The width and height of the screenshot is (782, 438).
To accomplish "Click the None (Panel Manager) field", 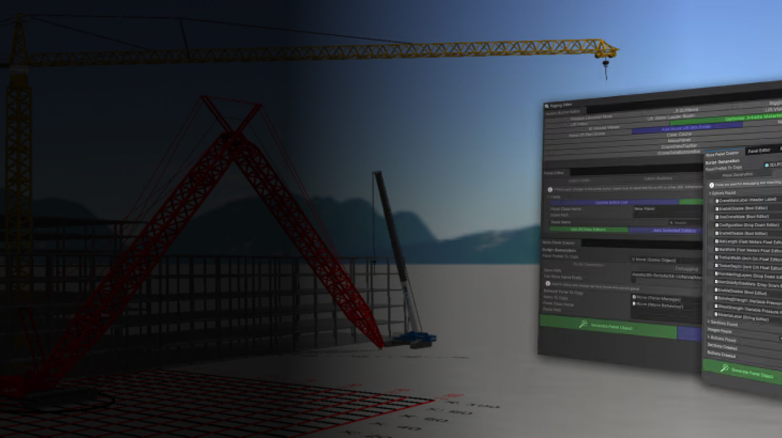I will coord(666,299).
